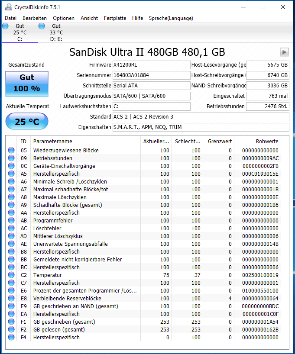Viewport: 295px width, 354px height.
Task: Open the Datei menu
Action: coord(11,18)
